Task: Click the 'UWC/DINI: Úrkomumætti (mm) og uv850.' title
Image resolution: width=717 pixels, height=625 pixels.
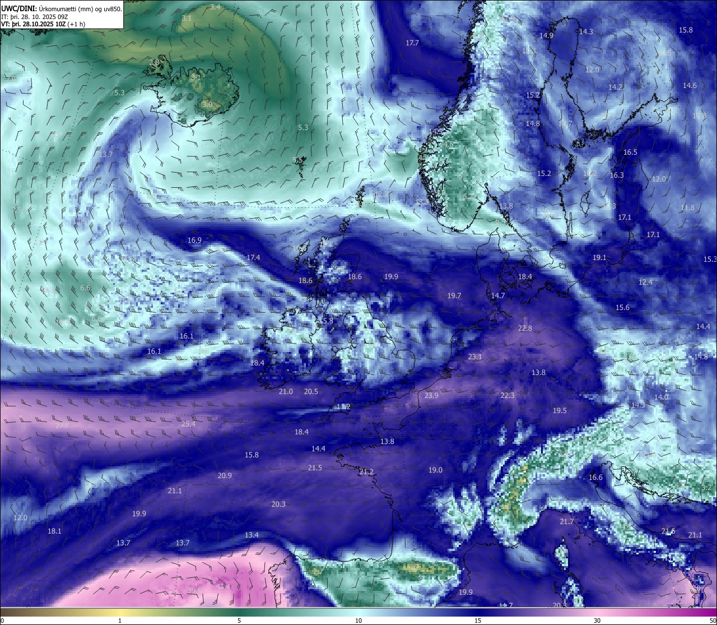Action: (62, 8)
